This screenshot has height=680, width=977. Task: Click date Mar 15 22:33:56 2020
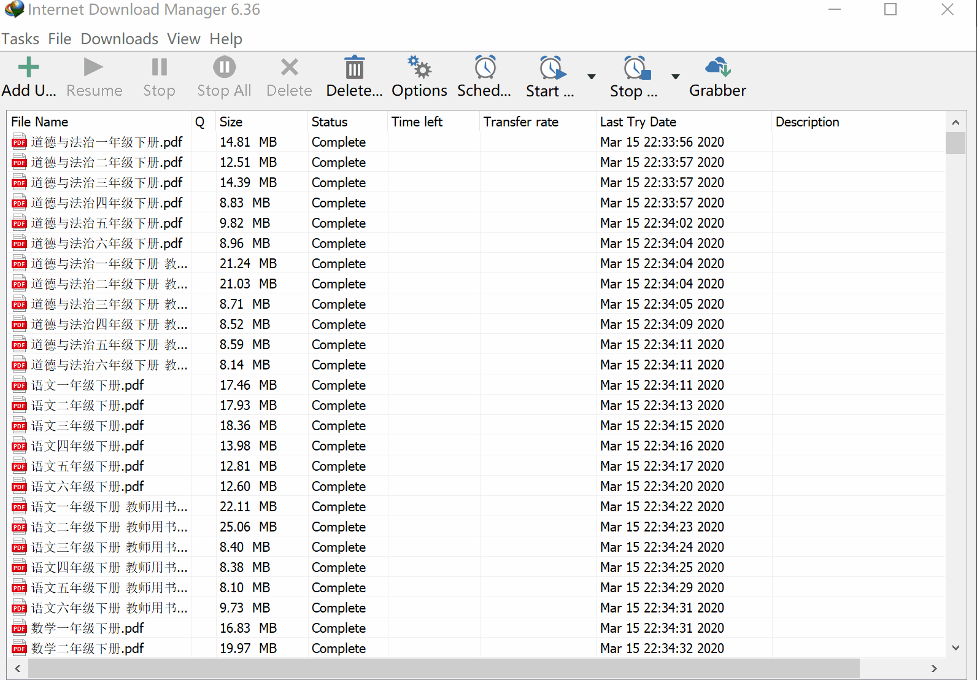[662, 142]
